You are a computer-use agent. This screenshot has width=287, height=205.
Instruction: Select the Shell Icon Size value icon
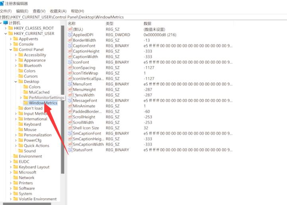[70, 128]
